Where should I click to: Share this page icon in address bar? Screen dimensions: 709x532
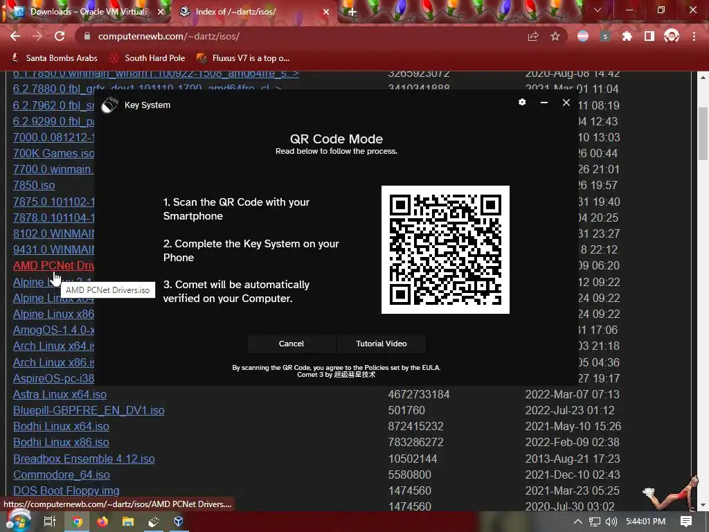pyautogui.click(x=533, y=37)
